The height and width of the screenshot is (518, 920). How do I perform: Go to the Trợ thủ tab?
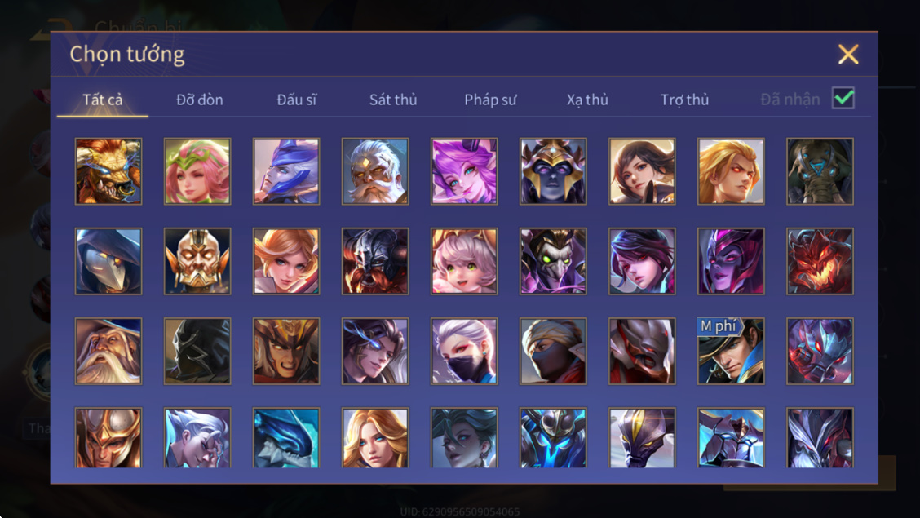click(x=685, y=100)
